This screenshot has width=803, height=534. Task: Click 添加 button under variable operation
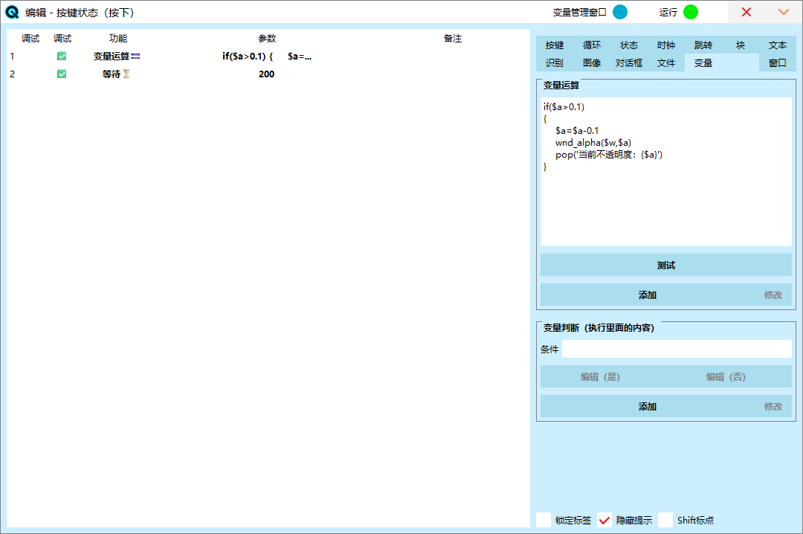tap(647, 295)
